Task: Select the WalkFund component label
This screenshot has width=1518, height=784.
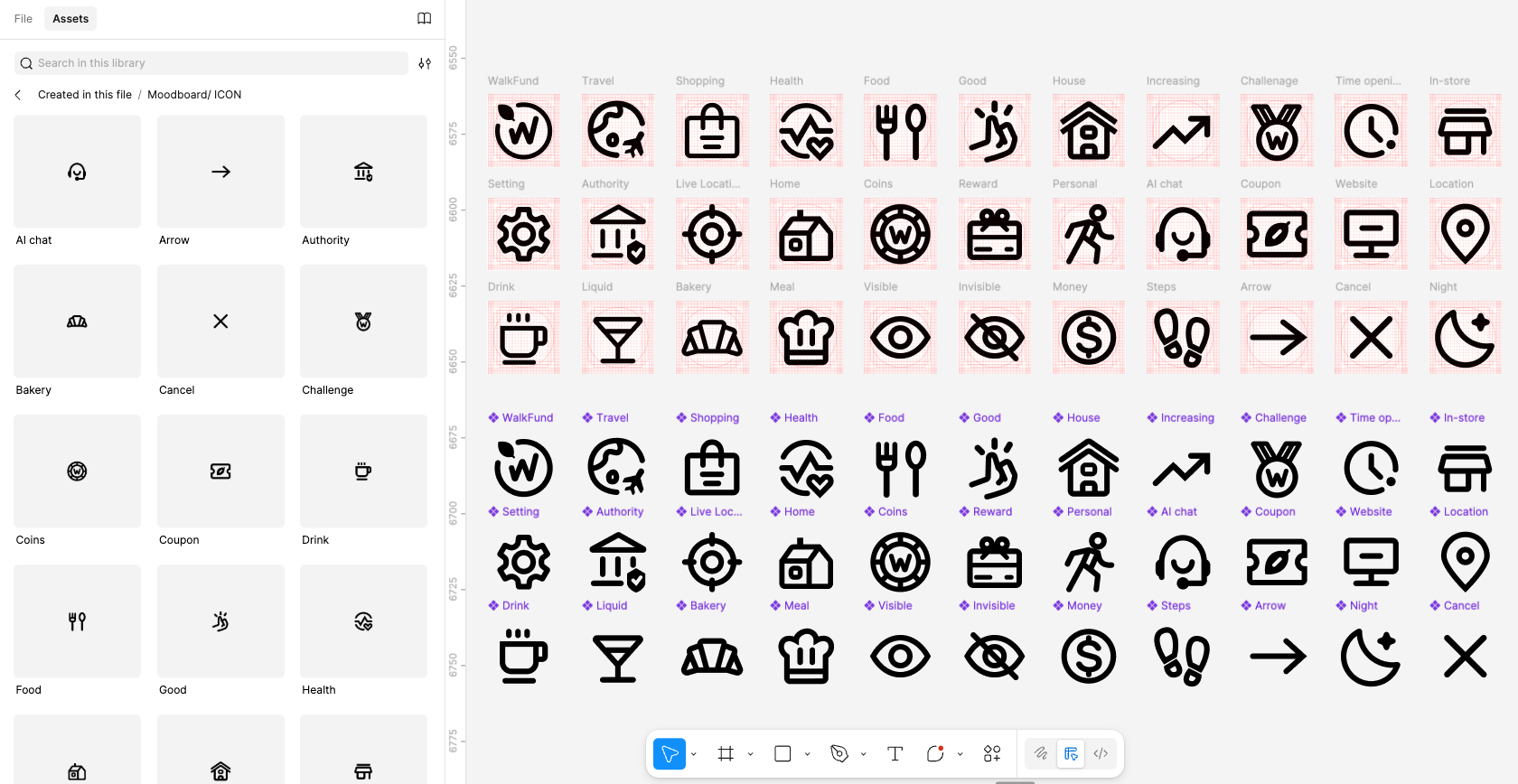Action: pyautogui.click(x=520, y=418)
